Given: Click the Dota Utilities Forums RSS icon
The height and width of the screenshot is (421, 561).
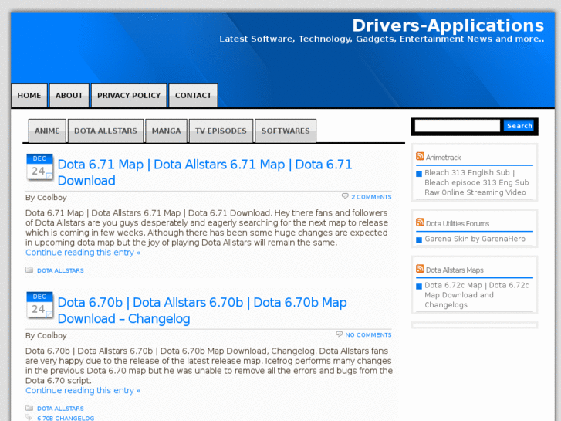Looking at the screenshot, I should tap(420, 222).
